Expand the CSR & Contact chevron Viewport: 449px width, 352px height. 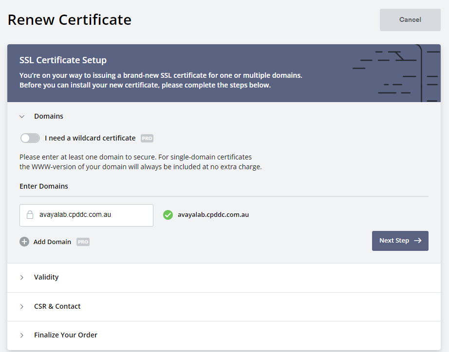click(22, 306)
